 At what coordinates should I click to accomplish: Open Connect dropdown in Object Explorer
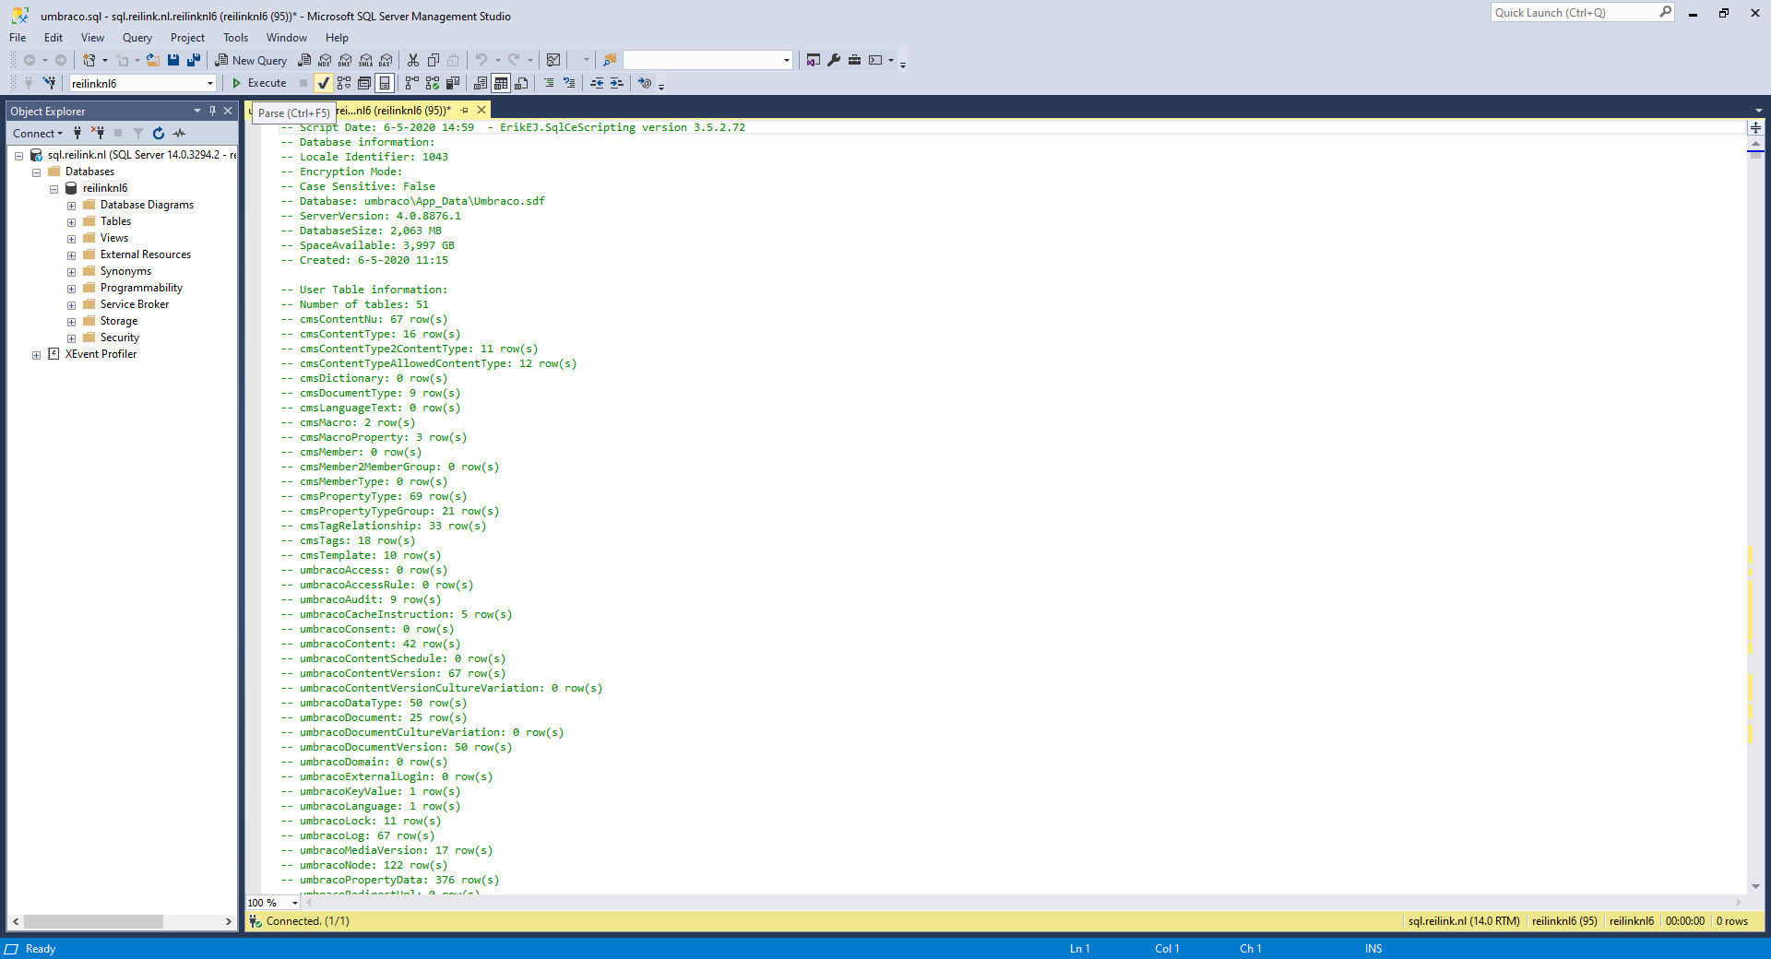tap(38, 134)
